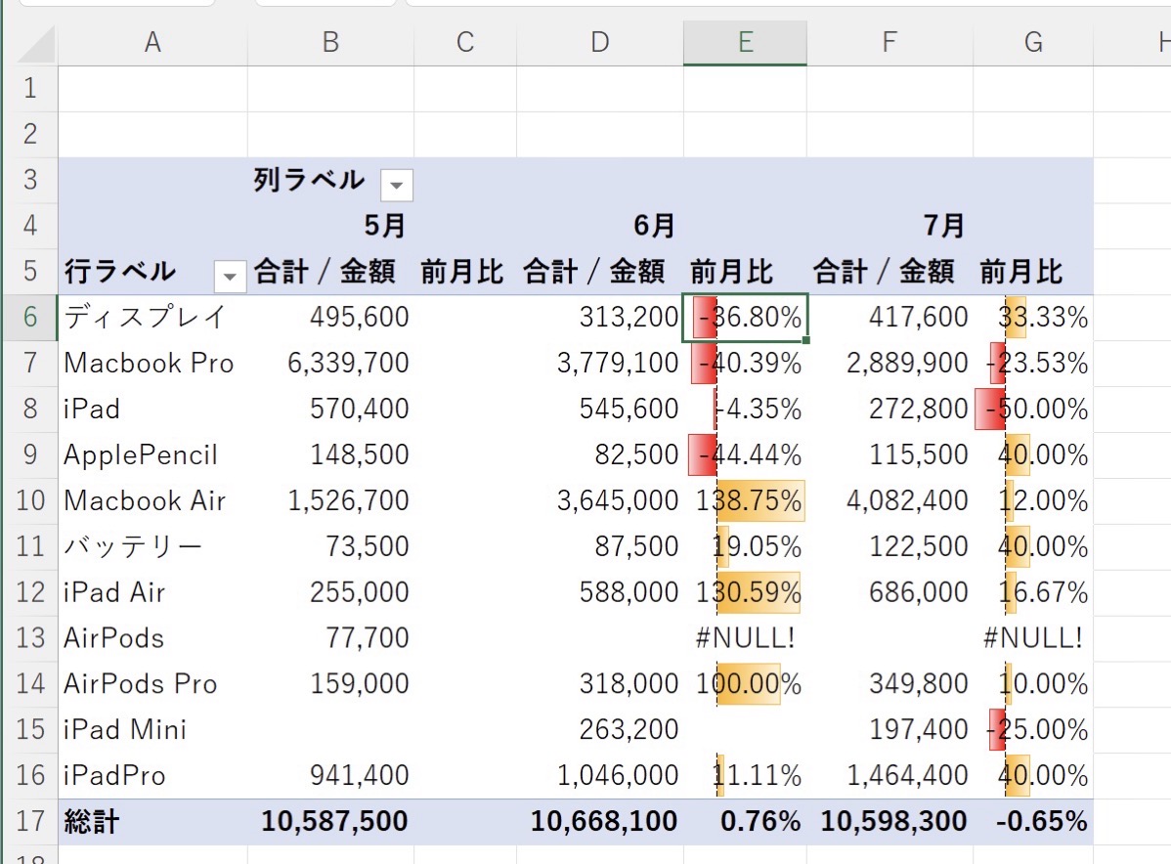Select the -0.65% total cell
This screenshot has width=1171, height=864.
tap(1033, 821)
